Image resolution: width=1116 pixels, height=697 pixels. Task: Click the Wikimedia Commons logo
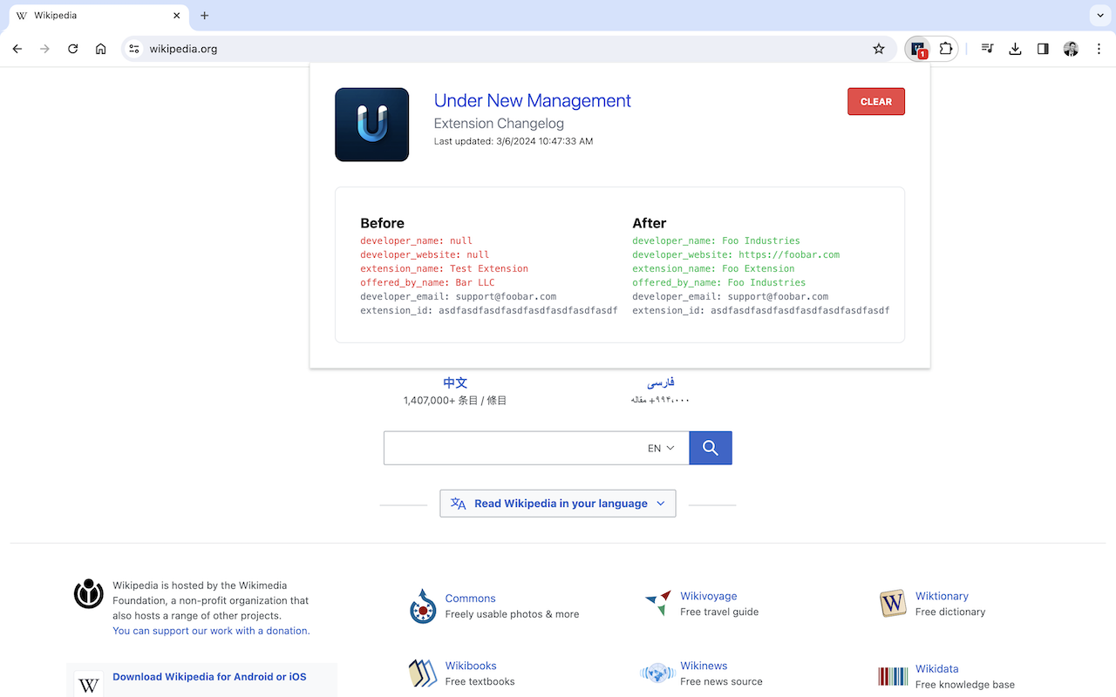pyautogui.click(x=423, y=607)
